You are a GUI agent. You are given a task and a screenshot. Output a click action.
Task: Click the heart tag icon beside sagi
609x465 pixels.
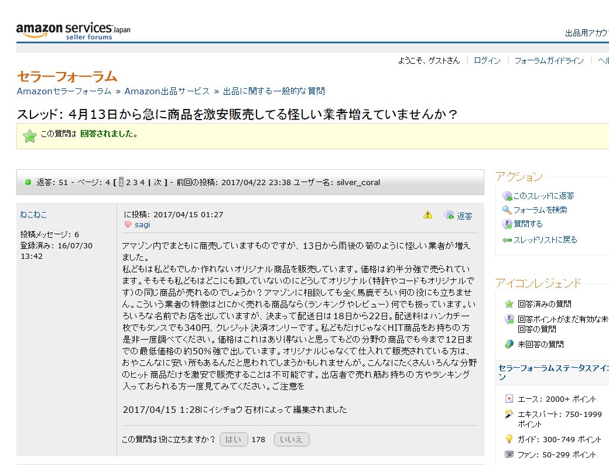128,224
